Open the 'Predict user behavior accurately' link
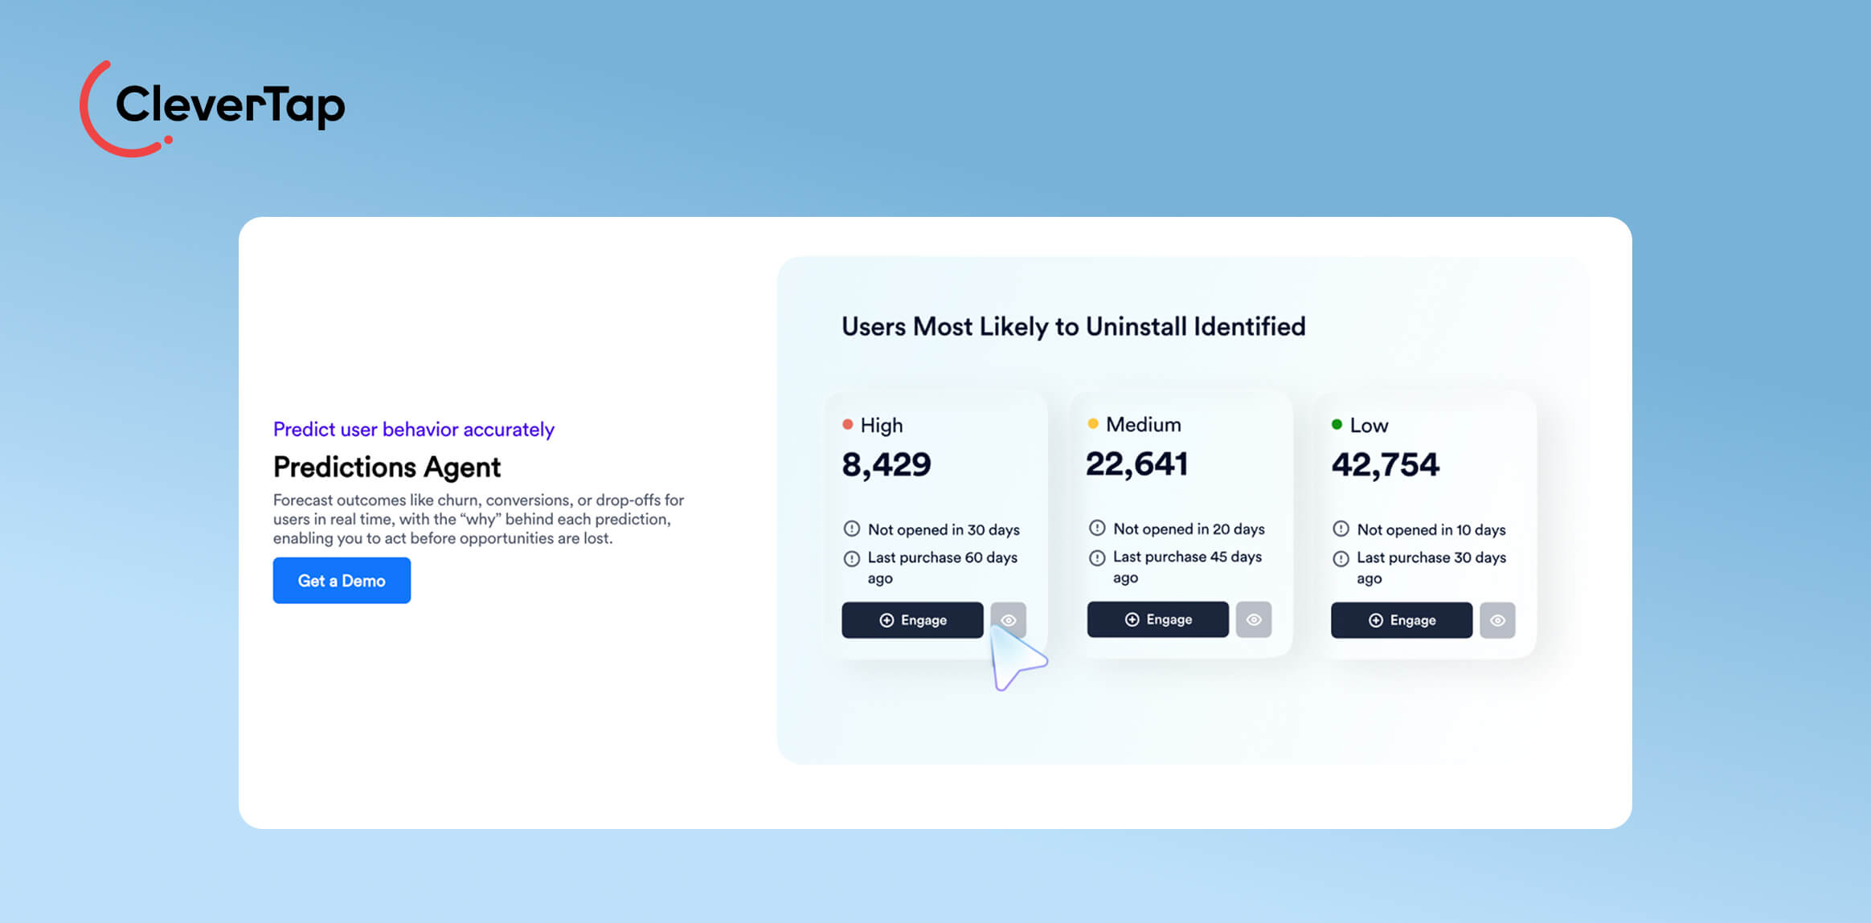Screen dimensions: 1871x923 coord(412,429)
